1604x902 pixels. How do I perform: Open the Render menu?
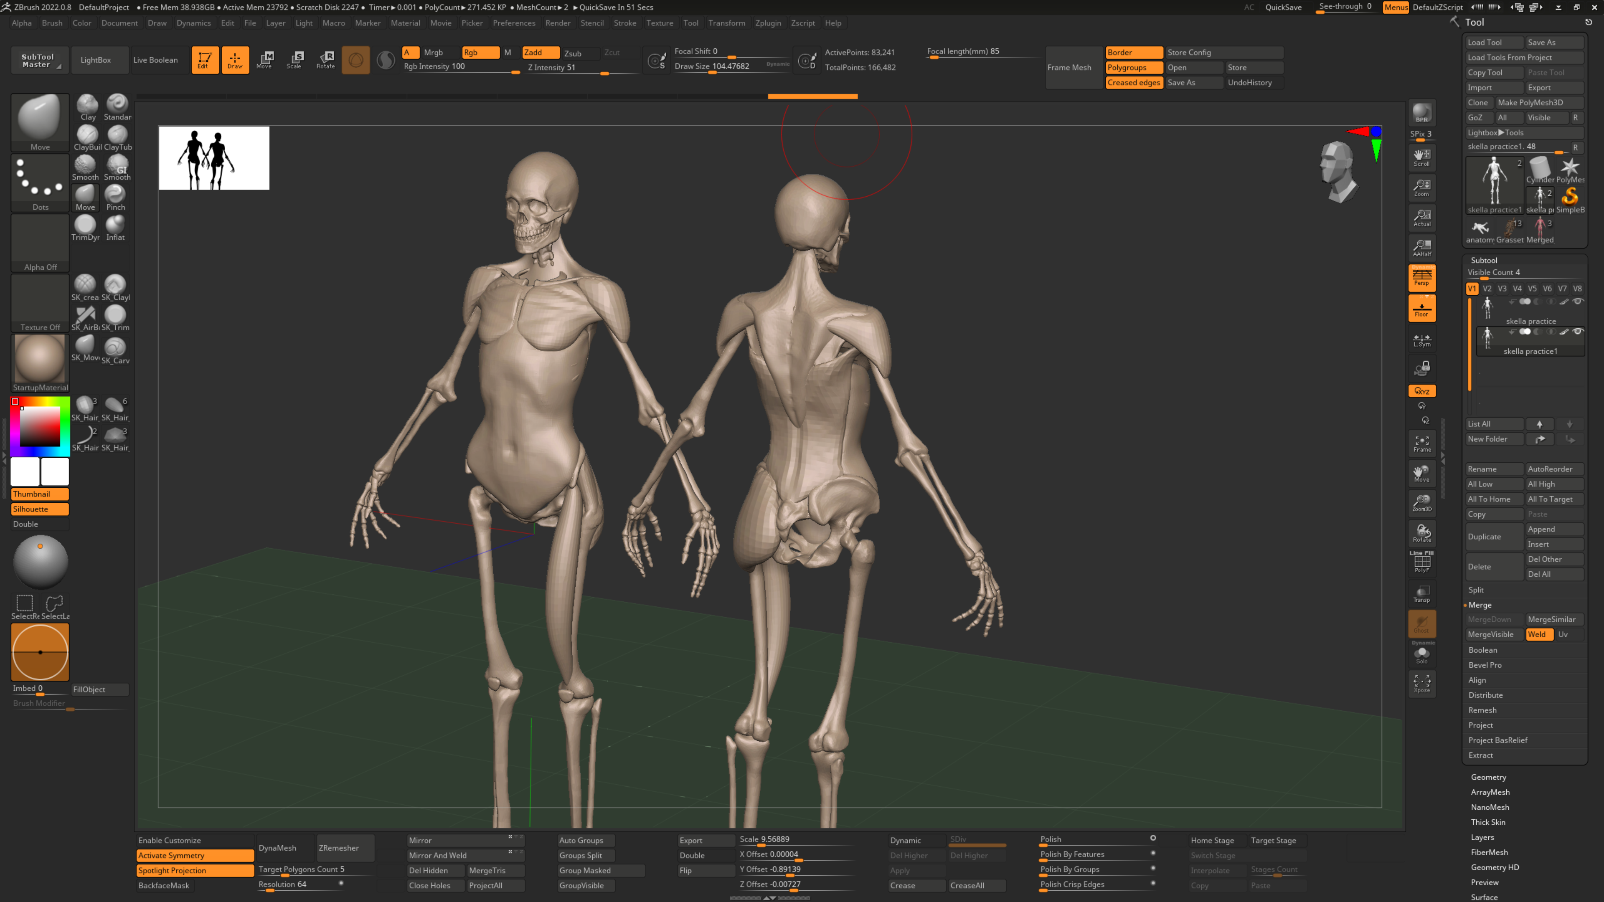558,23
